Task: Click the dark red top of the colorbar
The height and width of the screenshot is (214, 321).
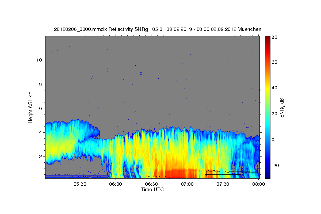Action: 267,40
